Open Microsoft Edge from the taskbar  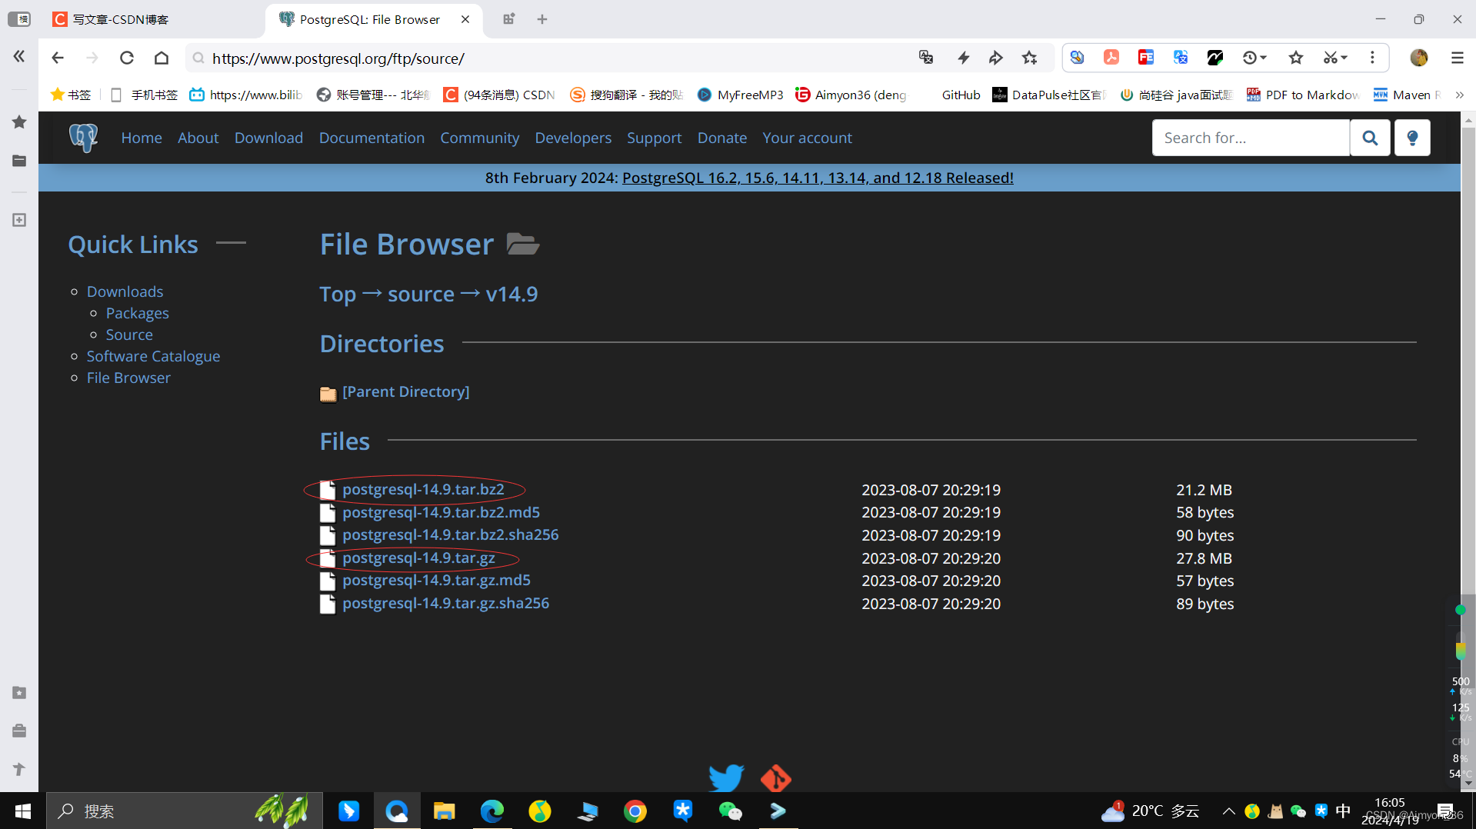pos(492,811)
